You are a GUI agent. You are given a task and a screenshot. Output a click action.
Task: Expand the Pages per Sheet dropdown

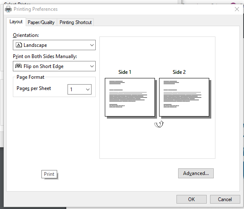click(x=80, y=90)
